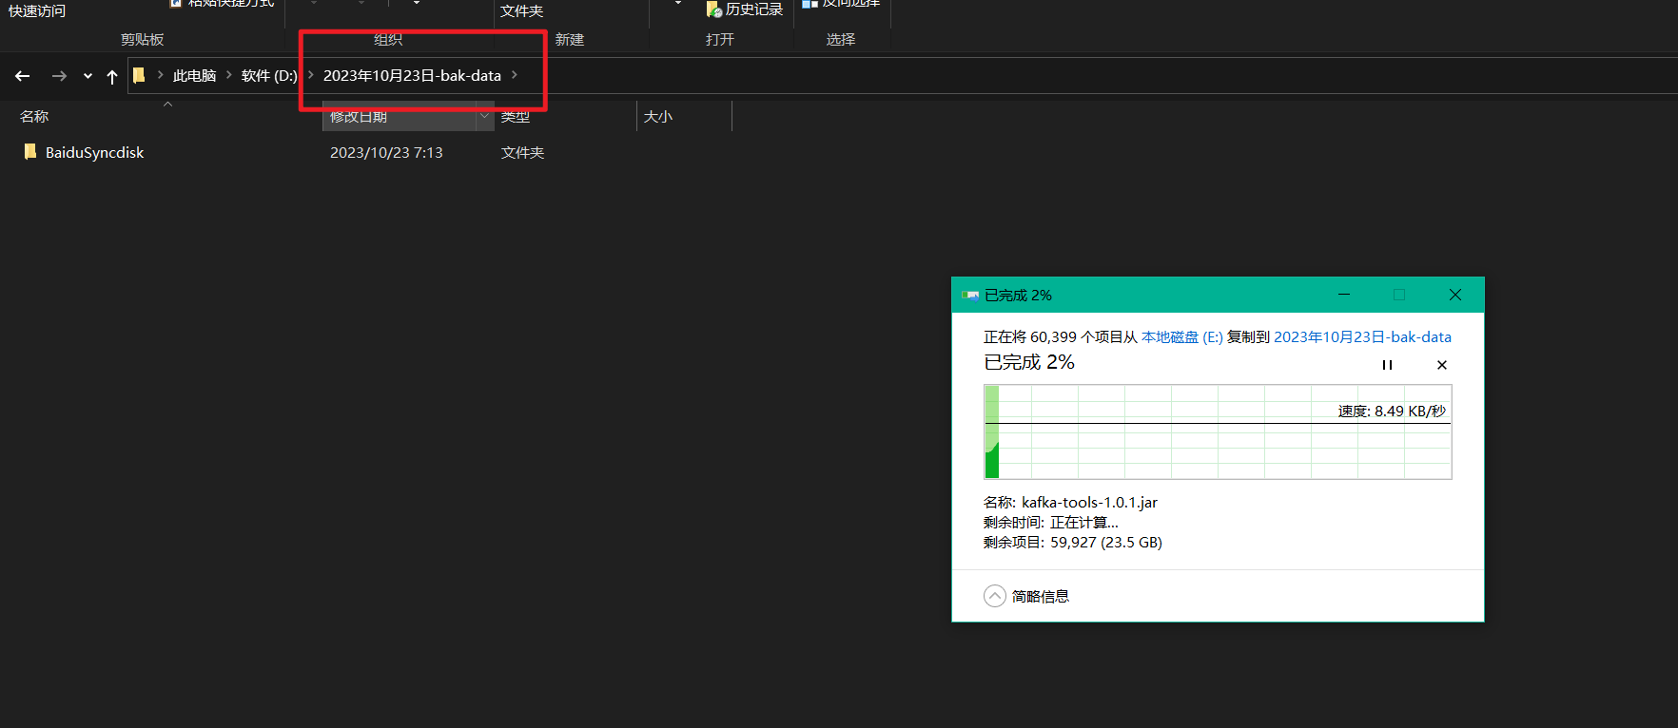Click the 已完成 2% heading in dialog body

tap(1029, 362)
